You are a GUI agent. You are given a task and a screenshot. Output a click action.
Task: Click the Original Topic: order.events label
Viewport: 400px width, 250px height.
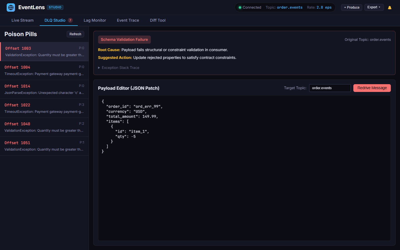(368, 40)
